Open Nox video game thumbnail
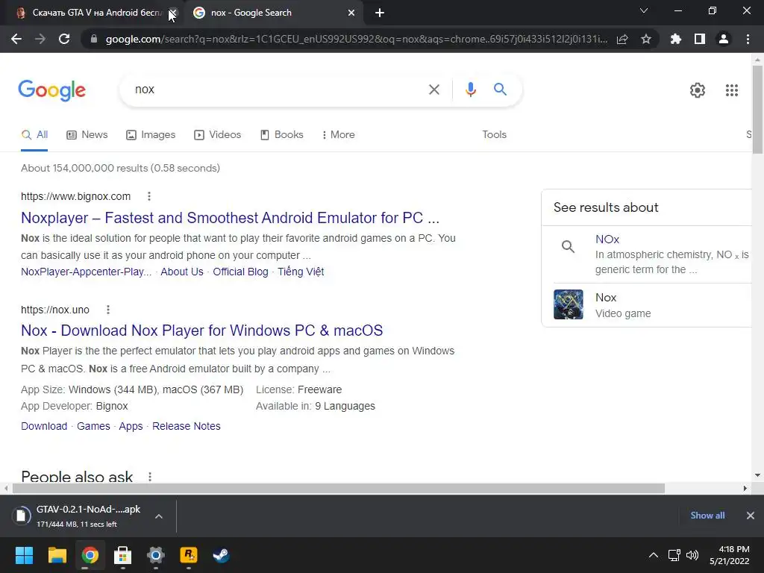The image size is (764, 573). [568, 304]
